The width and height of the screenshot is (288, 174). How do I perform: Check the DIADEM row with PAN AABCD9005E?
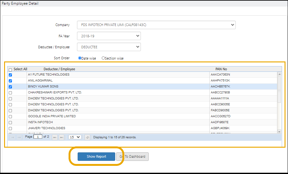(10, 105)
